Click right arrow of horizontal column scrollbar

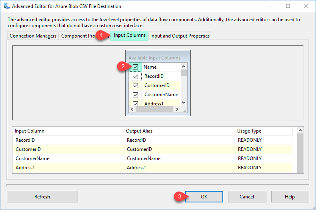177,109
